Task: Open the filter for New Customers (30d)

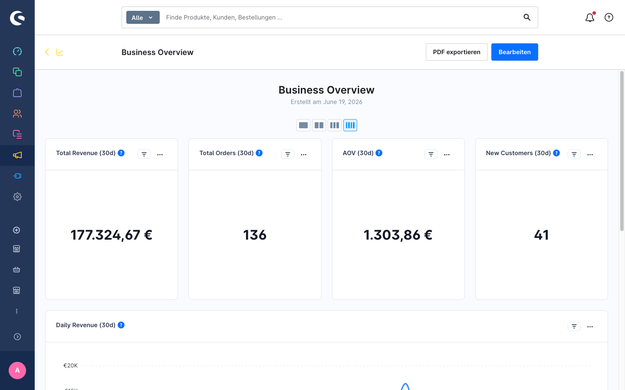Action: pos(574,154)
